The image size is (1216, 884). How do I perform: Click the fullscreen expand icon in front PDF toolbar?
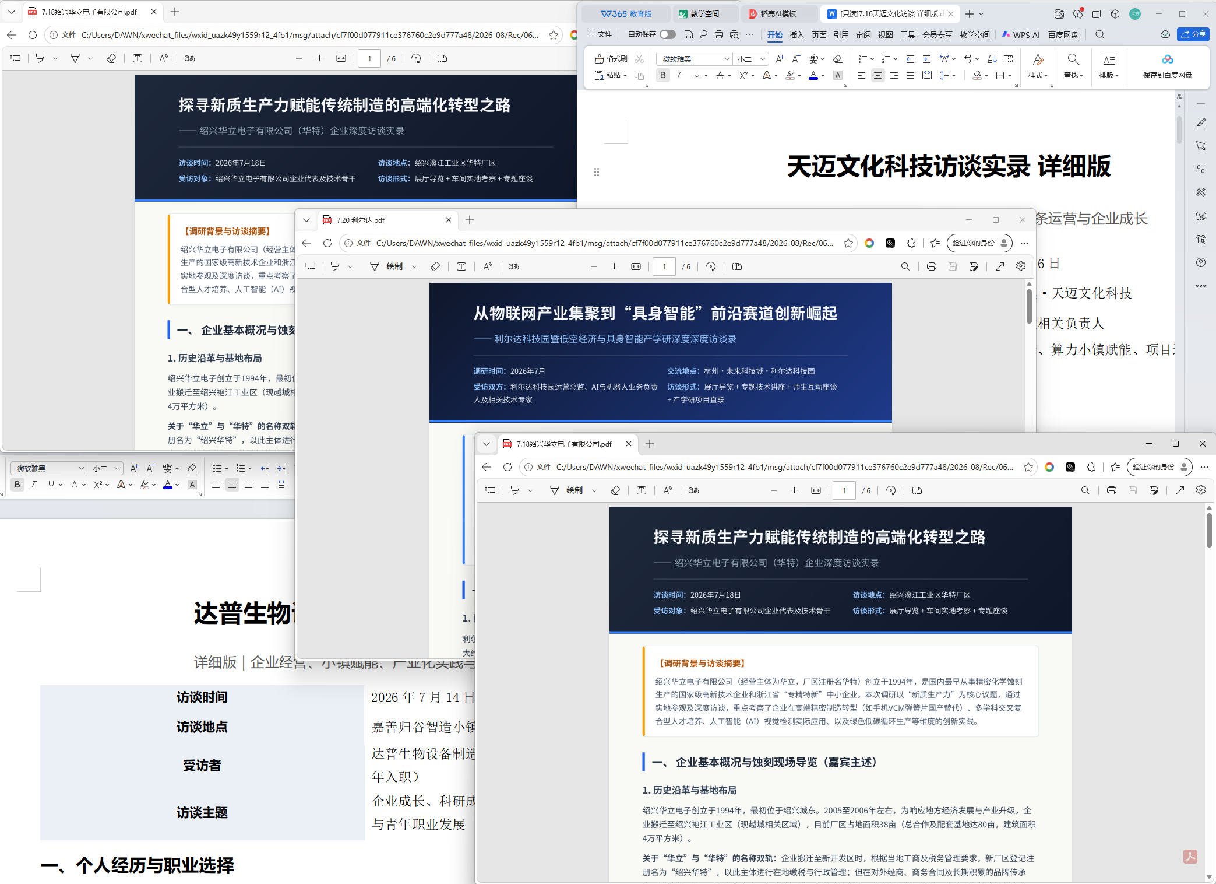(1180, 490)
